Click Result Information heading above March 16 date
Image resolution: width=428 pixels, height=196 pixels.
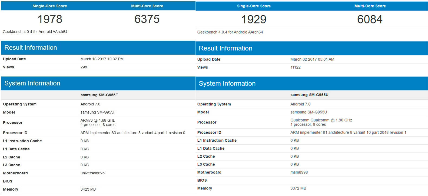(x=31, y=48)
